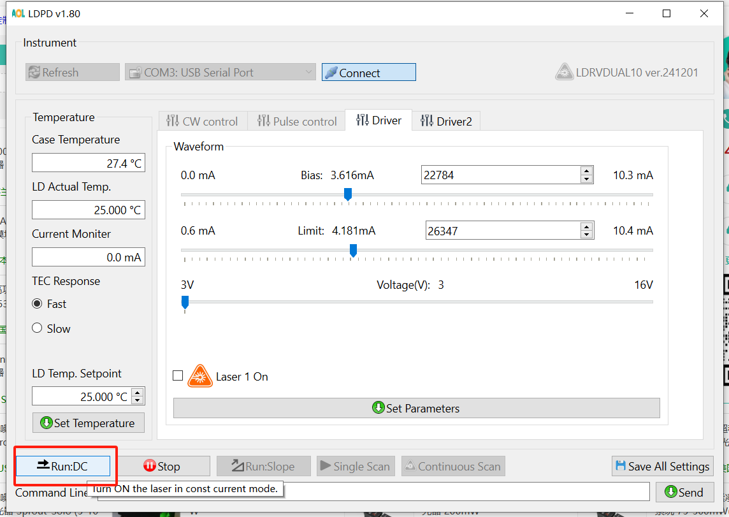Open the COM3 USB Serial Port dropdown
Viewport: 729px width, 517px height.
[220, 72]
